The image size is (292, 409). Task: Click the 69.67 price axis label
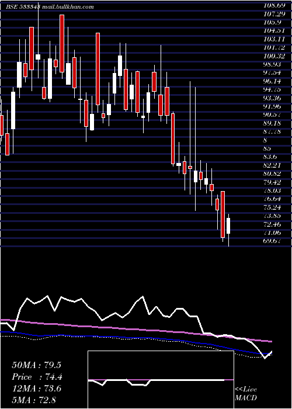[272, 241]
